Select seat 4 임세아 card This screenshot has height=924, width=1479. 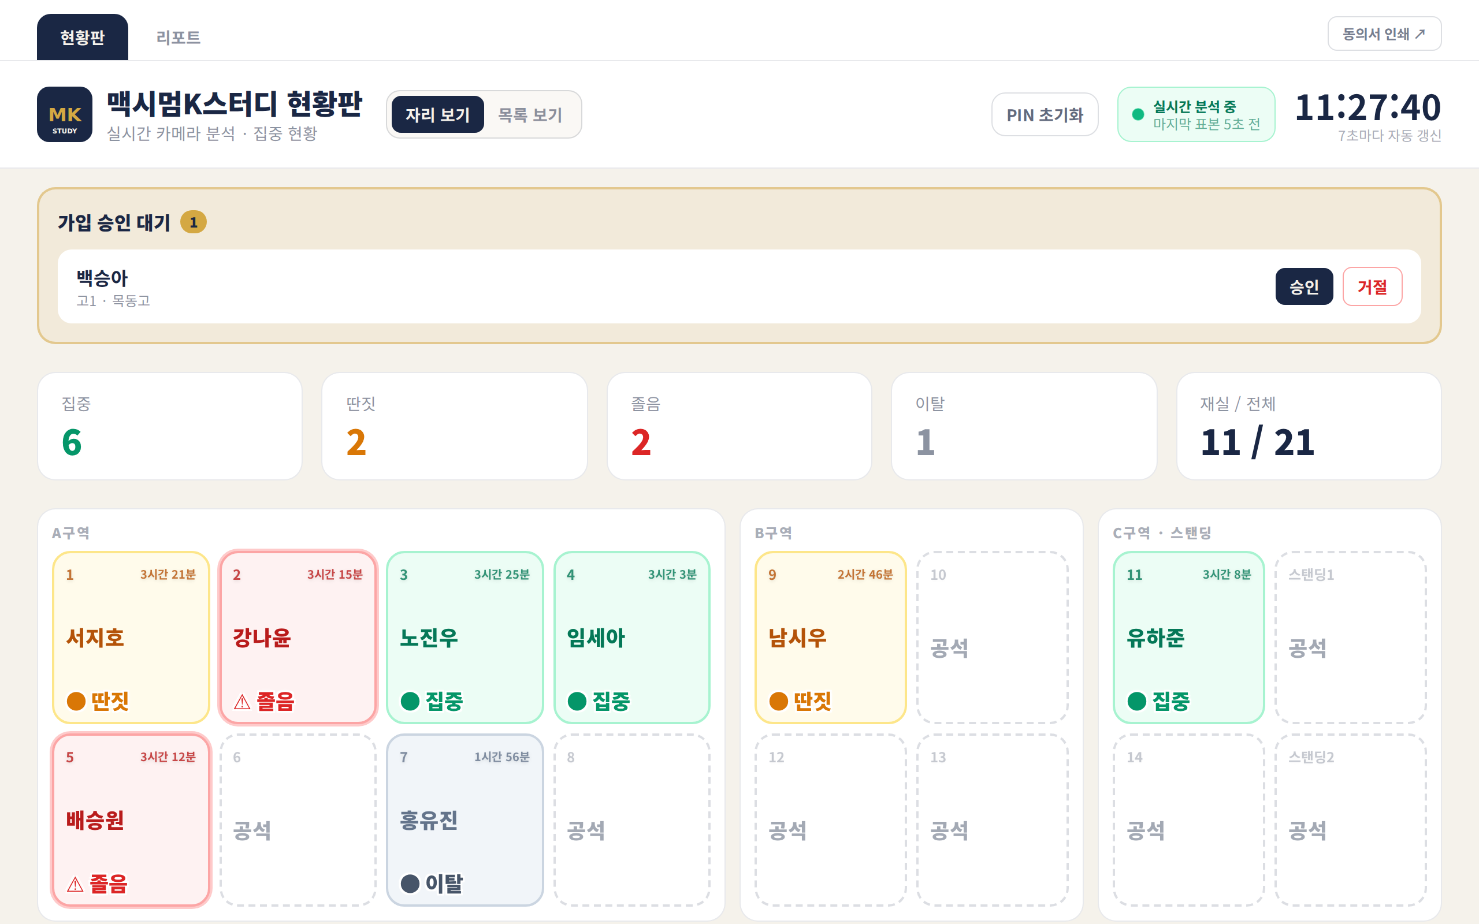pyautogui.click(x=632, y=638)
